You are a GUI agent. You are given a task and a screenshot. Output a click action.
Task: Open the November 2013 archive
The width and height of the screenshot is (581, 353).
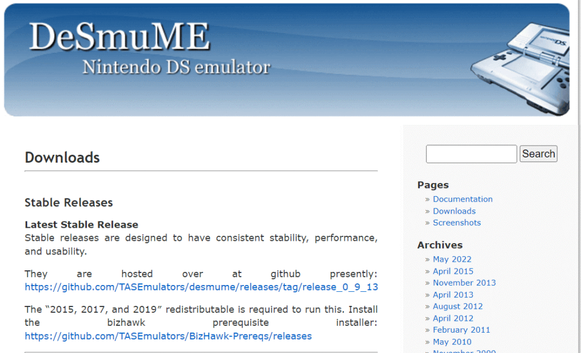[464, 283]
